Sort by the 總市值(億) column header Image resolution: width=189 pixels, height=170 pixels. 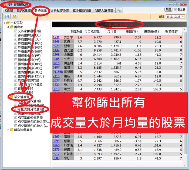point(151,32)
